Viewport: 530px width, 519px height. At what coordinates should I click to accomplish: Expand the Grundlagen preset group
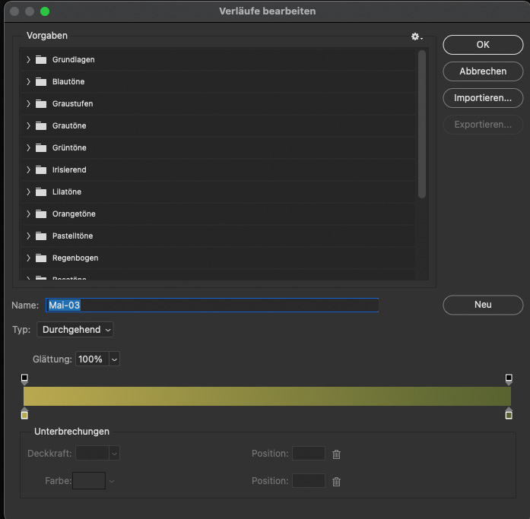point(28,60)
